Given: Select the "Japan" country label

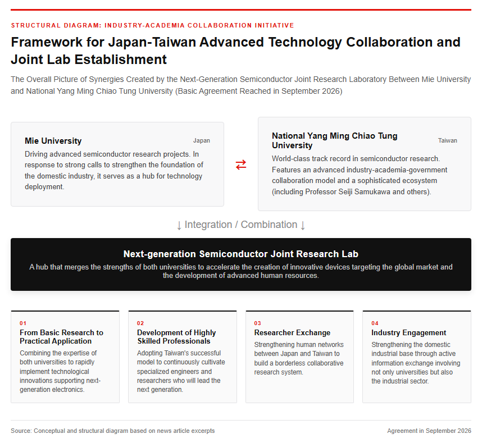Looking at the screenshot, I should [201, 141].
